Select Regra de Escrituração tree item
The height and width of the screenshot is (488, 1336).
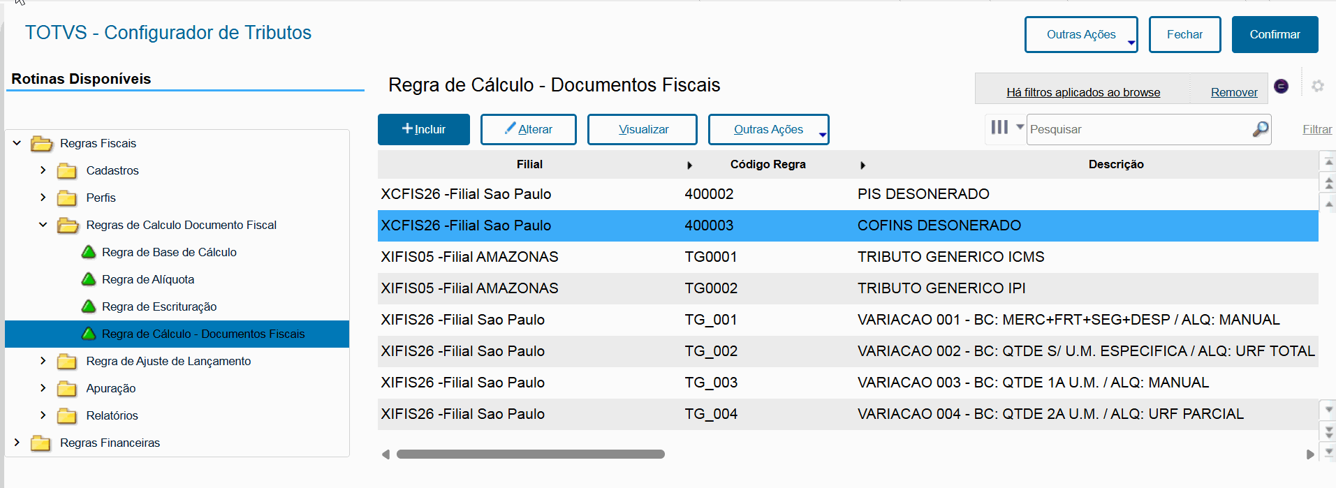pyautogui.click(x=159, y=306)
